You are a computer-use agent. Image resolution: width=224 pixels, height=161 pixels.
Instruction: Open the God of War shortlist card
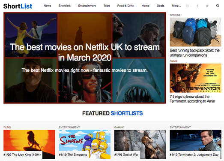pos(140,144)
